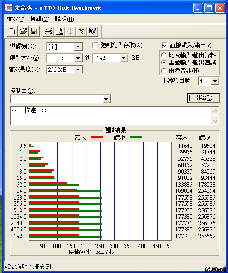This screenshot has height=273, width=228.
Task: Click the 開始(S) start button
Action: point(204,98)
